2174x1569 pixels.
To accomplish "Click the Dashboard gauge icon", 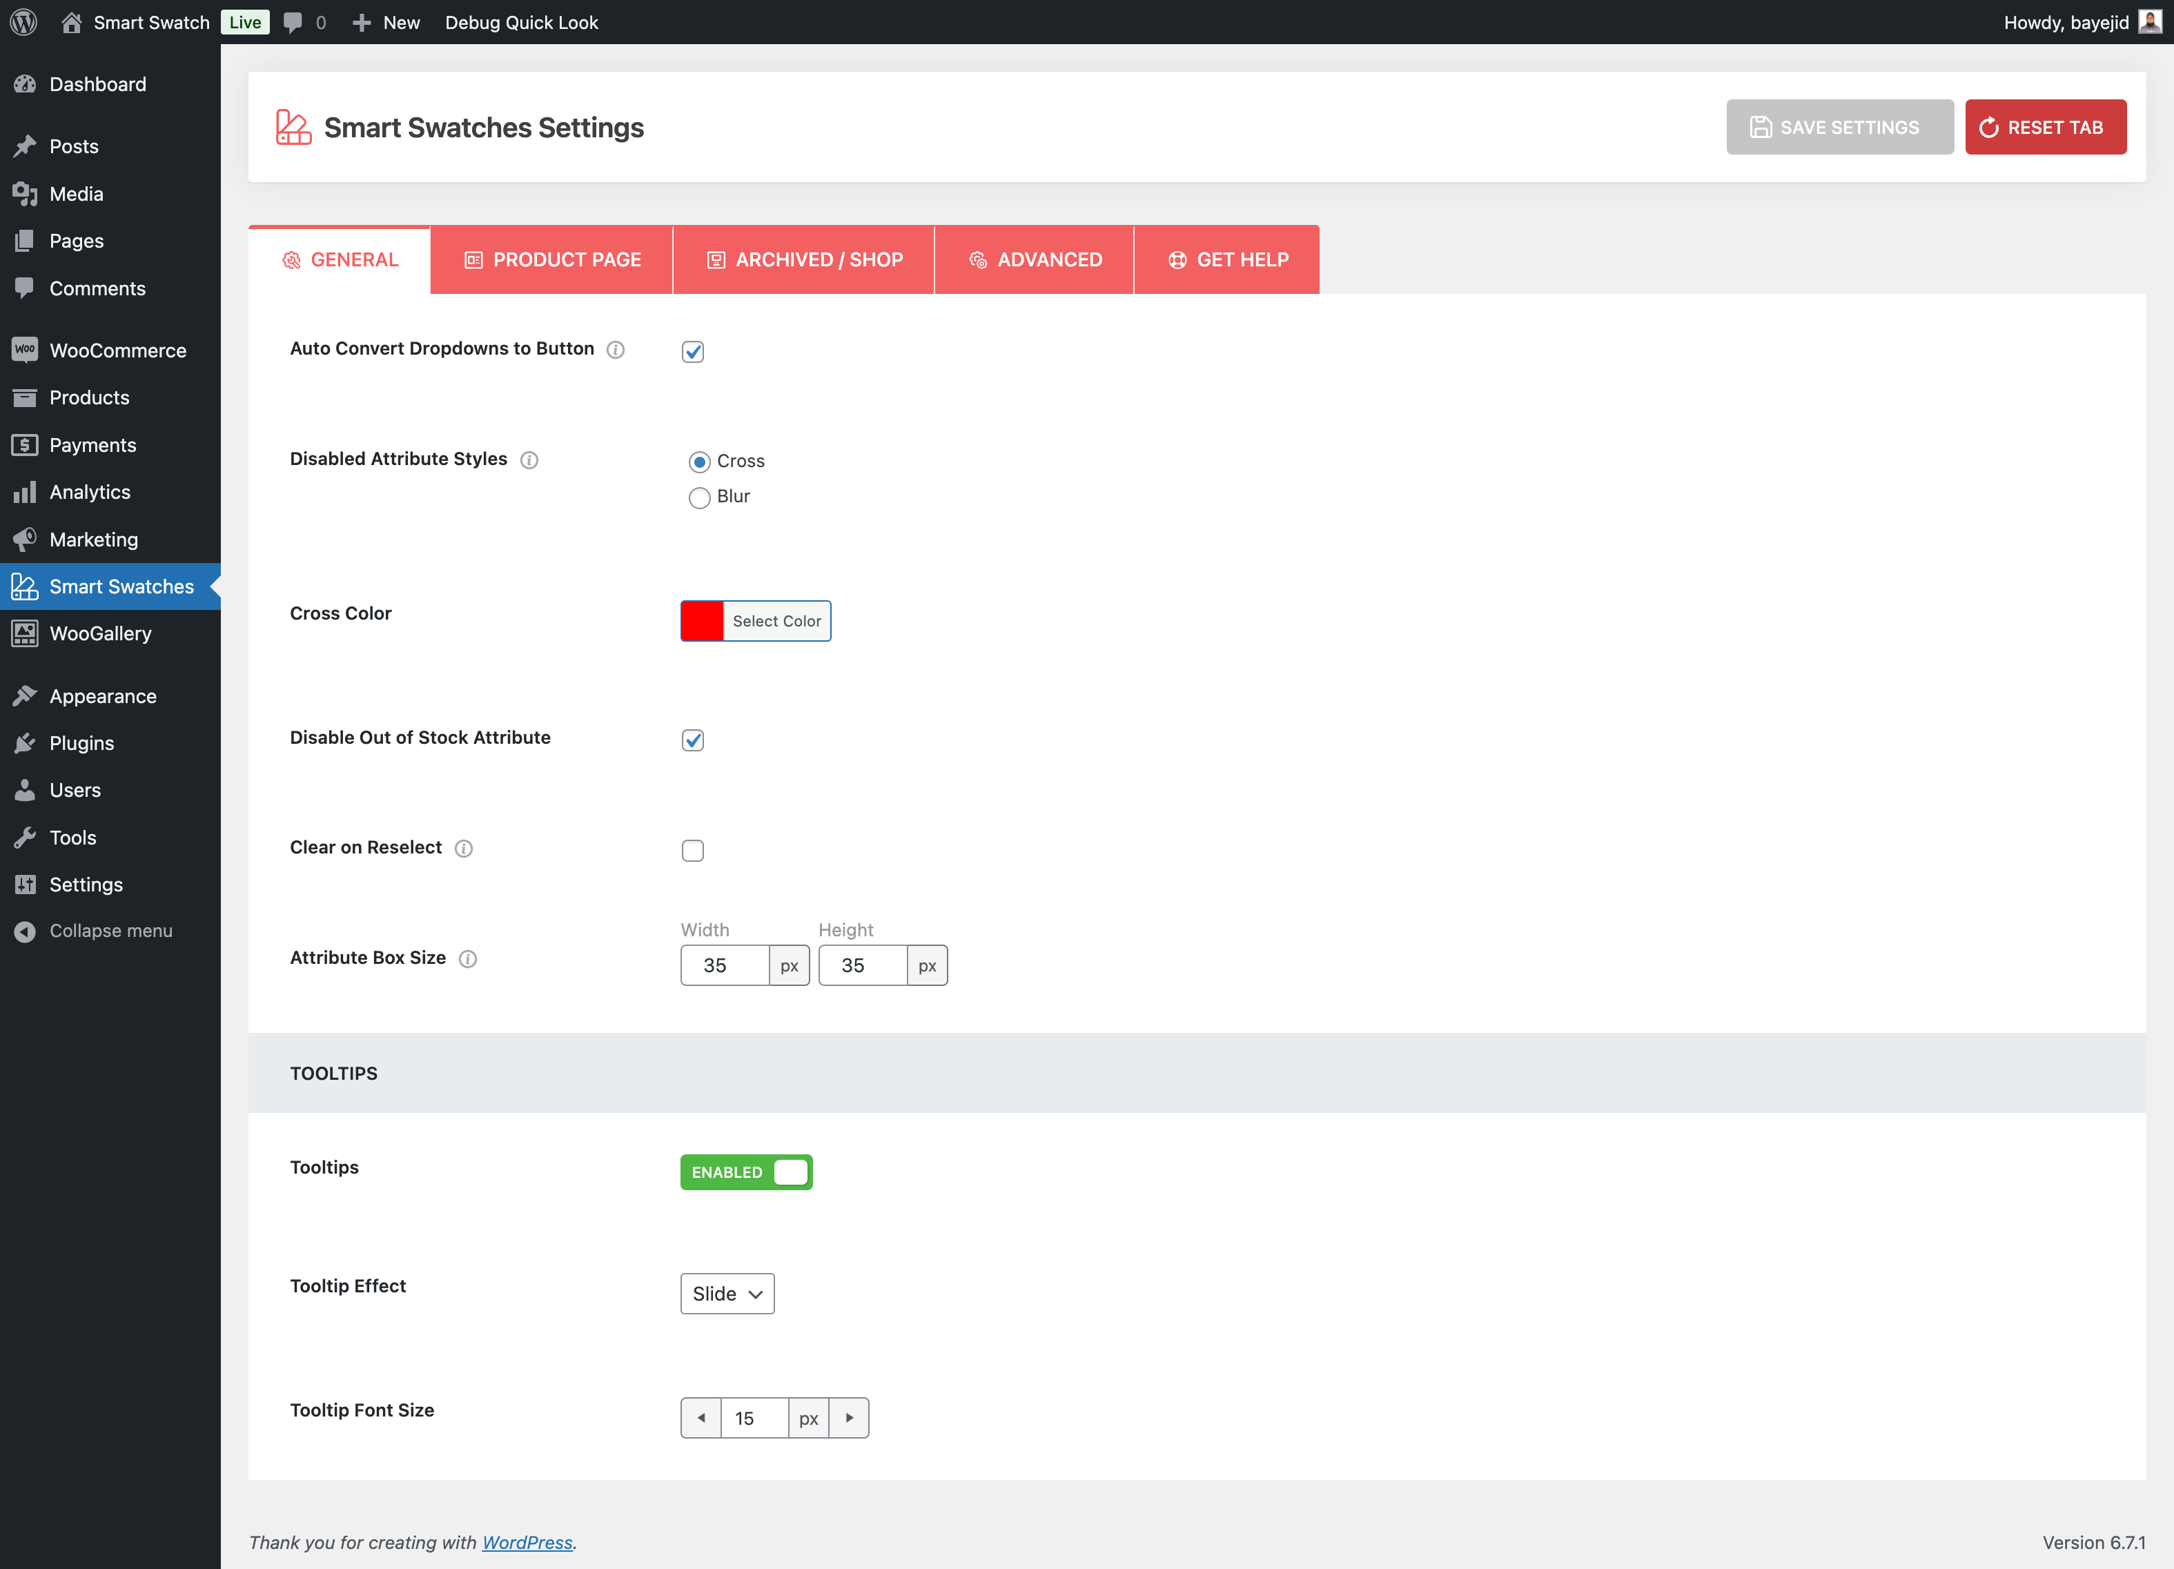I will click(x=25, y=84).
